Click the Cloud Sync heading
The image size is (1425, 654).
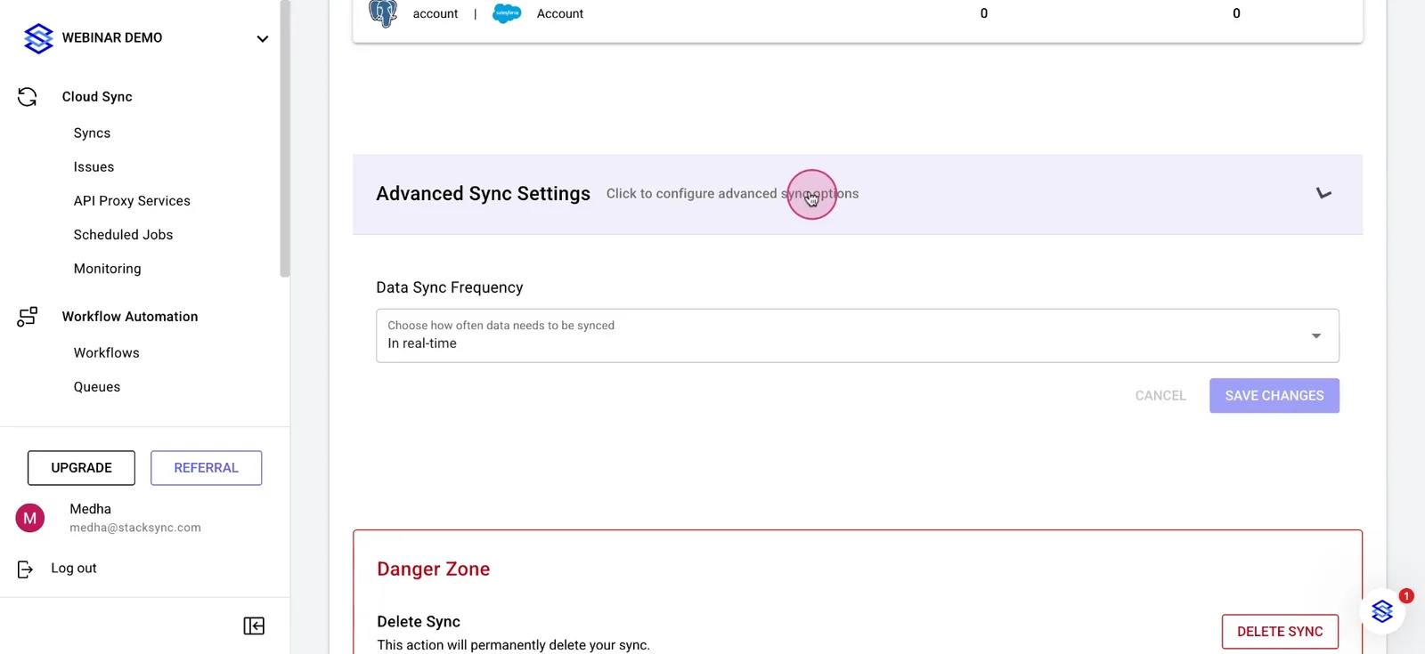point(97,97)
